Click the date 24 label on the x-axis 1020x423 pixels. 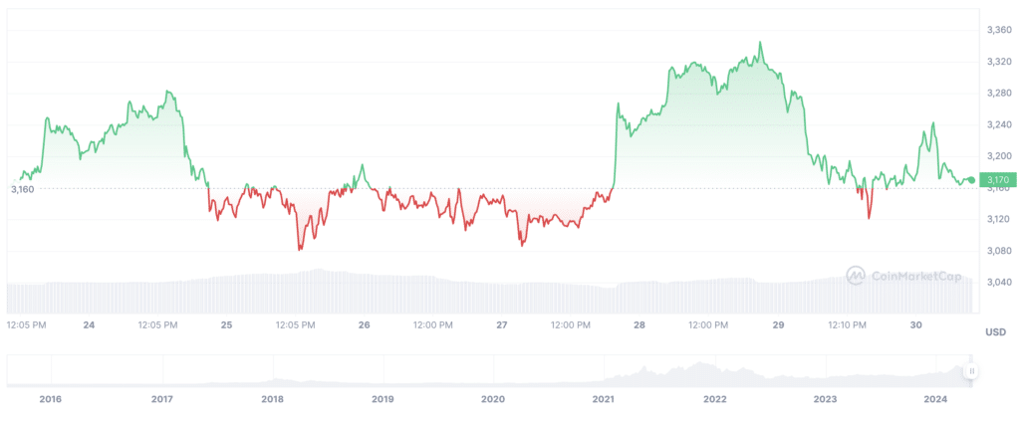pyautogui.click(x=89, y=325)
